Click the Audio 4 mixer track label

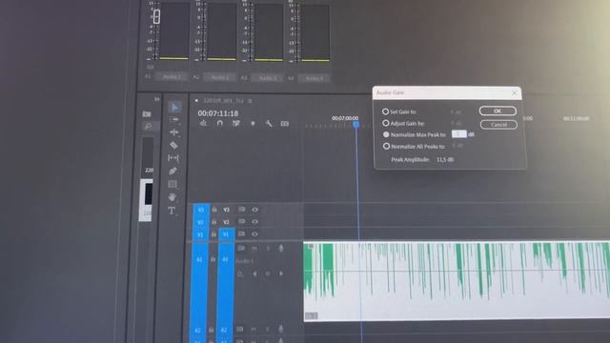point(315,78)
